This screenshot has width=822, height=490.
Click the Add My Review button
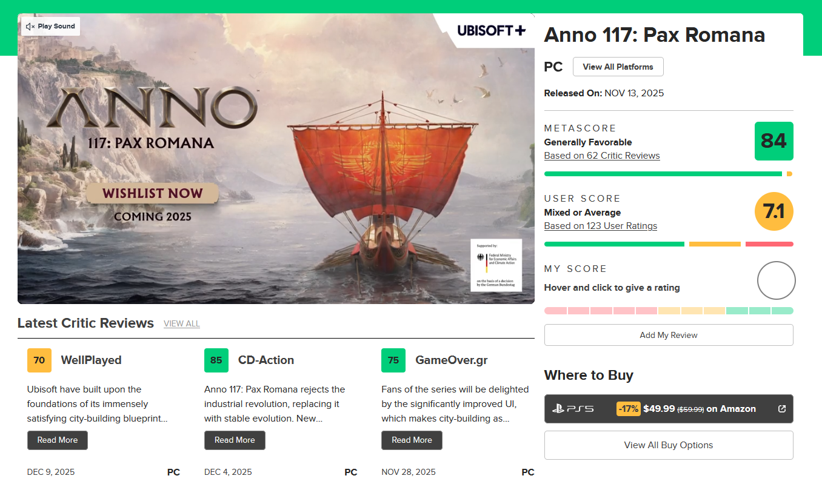669,335
